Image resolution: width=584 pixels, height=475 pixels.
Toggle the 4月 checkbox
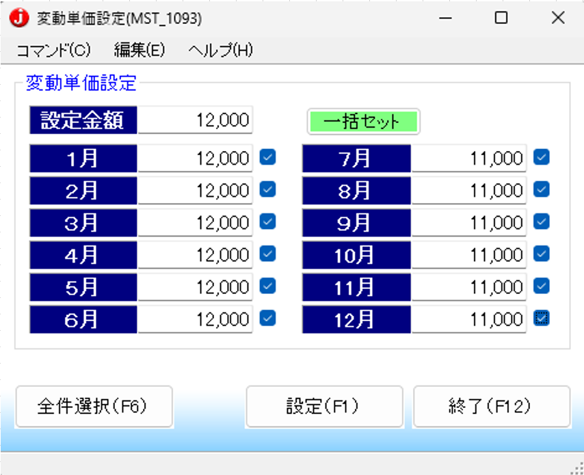pos(267,254)
